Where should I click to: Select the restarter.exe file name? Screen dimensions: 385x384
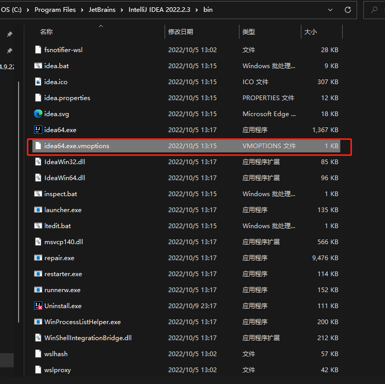tap(63, 274)
